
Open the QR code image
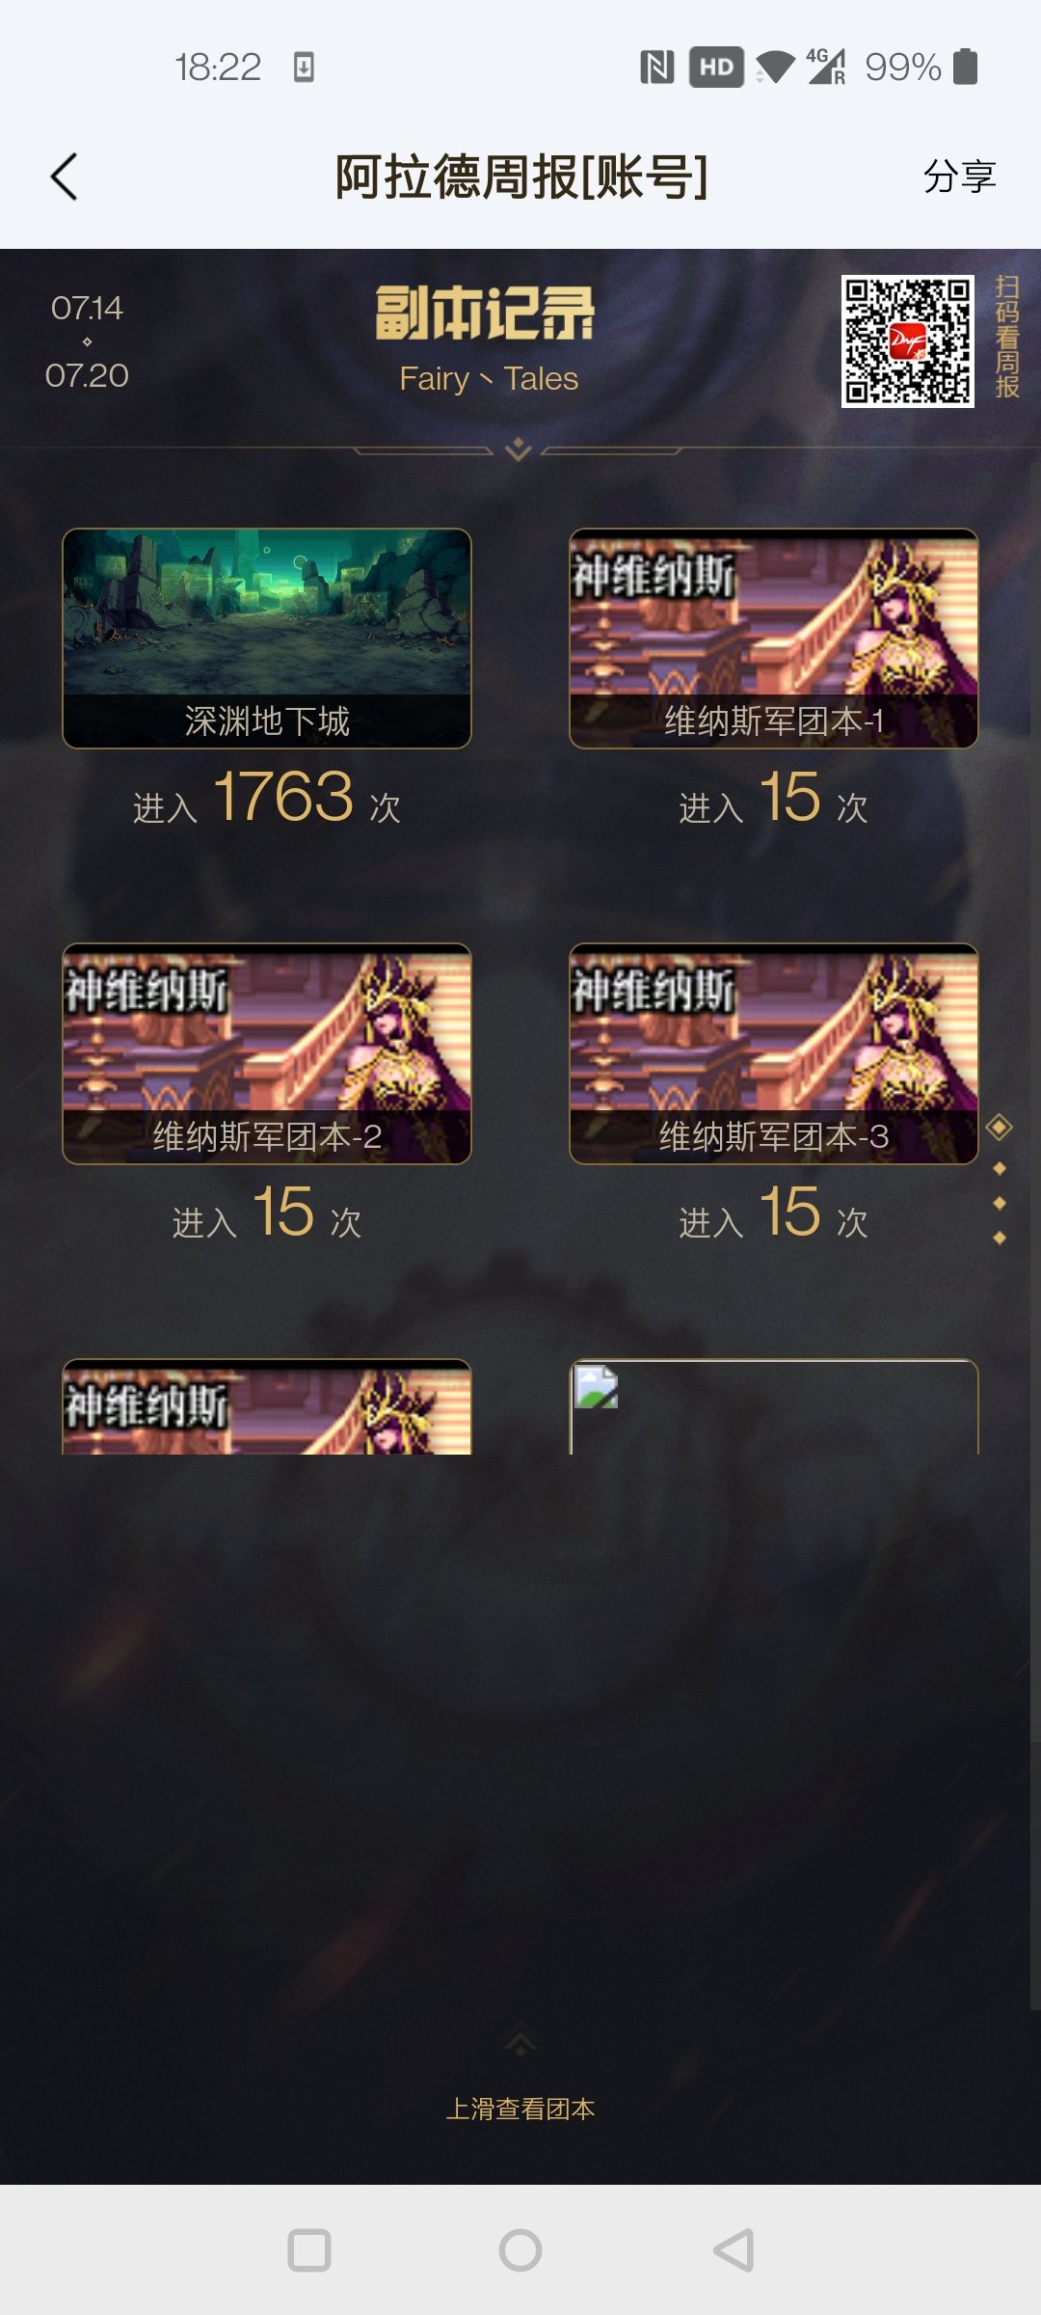pyautogui.click(x=907, y=340)
